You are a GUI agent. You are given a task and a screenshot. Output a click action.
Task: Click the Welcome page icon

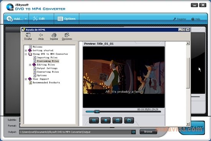click(30, 47)
